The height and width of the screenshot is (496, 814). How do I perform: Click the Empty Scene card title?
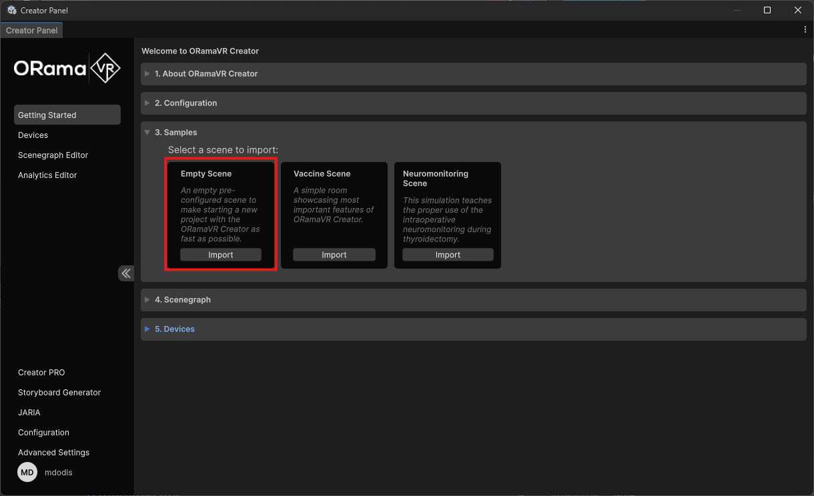206,173
